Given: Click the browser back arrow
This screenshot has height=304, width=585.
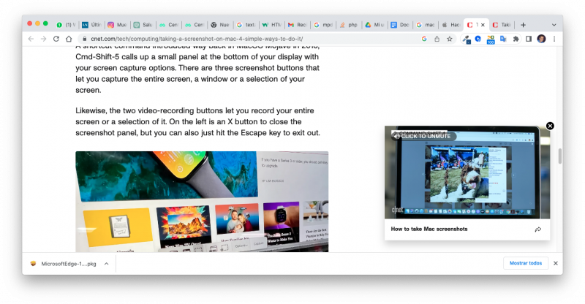Looking at the screenshot, I should pyautogui.click(x=31, y=39).
